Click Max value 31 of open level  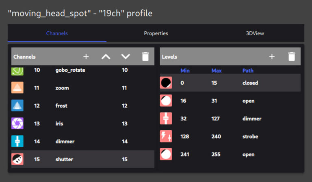[214, 101]
